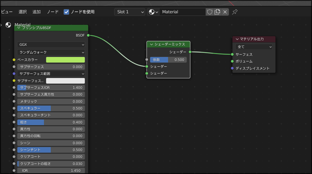Open the 追加 menu
Screen dimensions: 312x174
37,12
